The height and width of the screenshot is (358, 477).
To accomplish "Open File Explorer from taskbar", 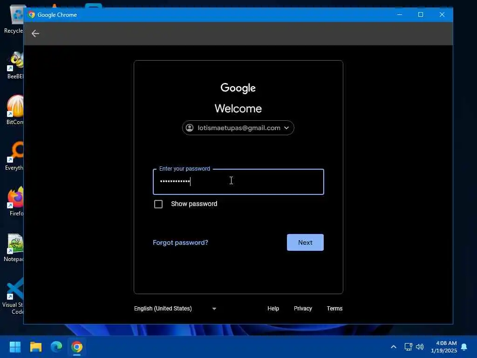I will tap(35, 347).
